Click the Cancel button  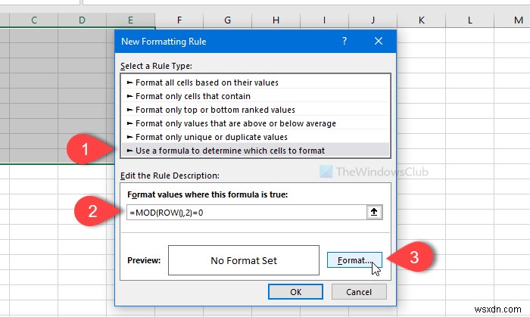tap(359, 292)
